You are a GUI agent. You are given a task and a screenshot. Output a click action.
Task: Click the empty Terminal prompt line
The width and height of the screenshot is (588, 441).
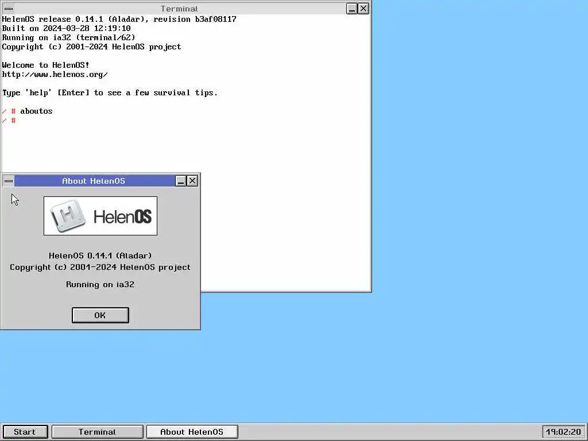(9, 121)
